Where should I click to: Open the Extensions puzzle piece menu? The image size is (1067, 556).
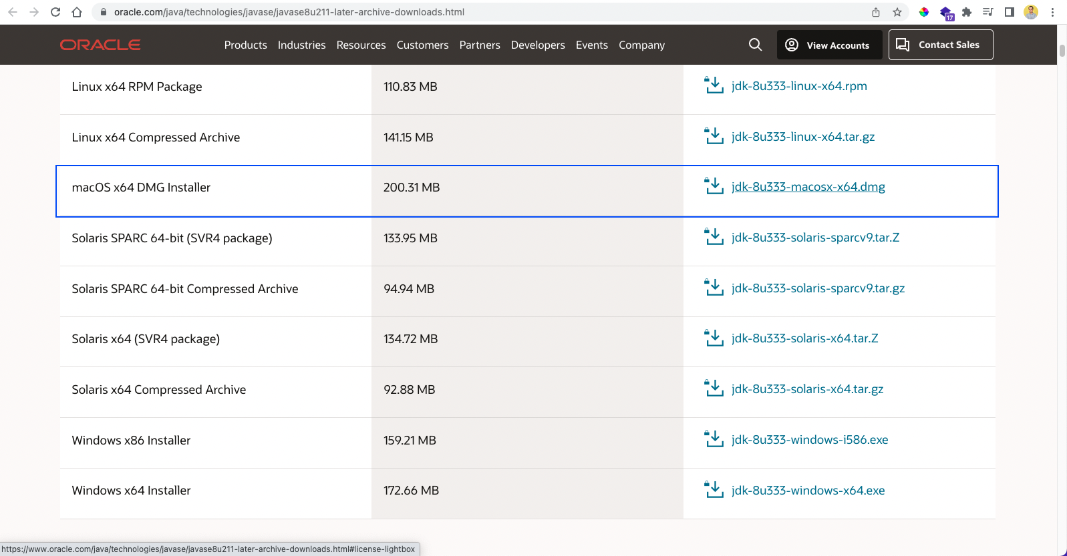[x=967, y=12]
